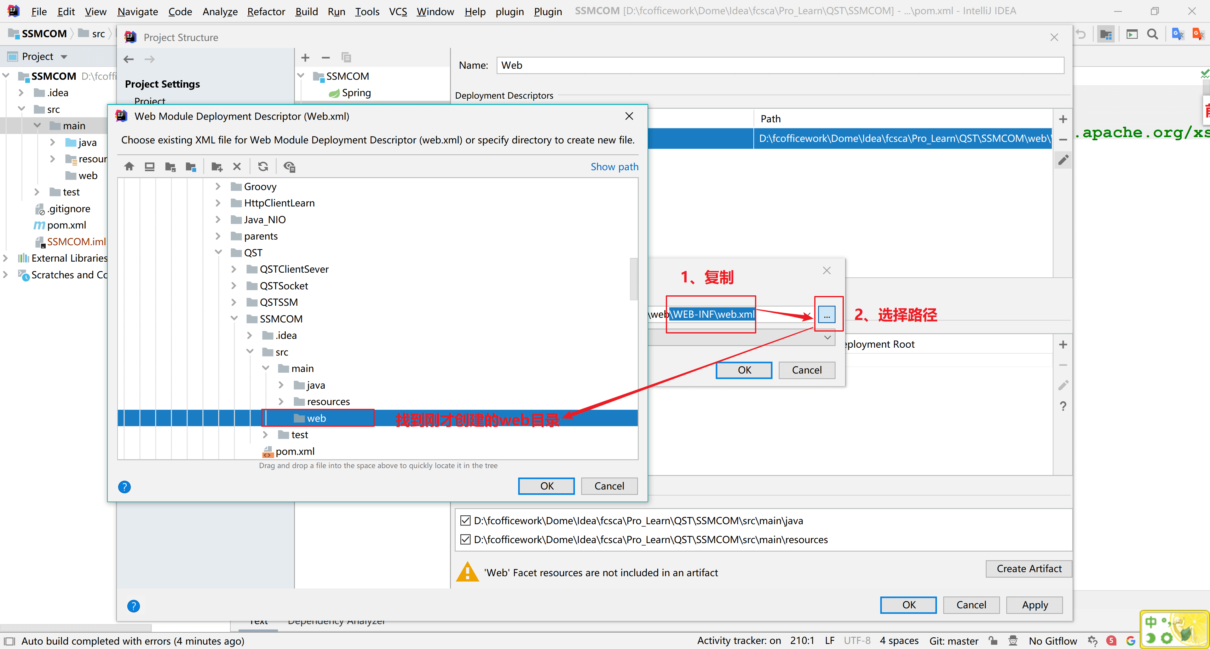
Task: Select the web folder in file tree
Action: [x=316, y=418]
